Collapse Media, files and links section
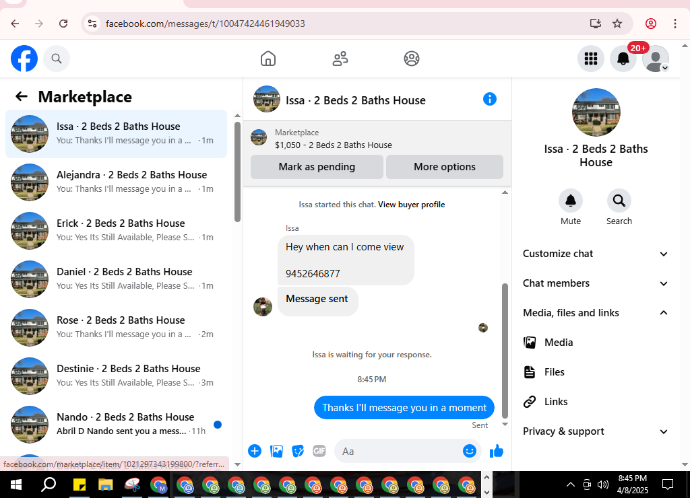 [x=596, y=313]
